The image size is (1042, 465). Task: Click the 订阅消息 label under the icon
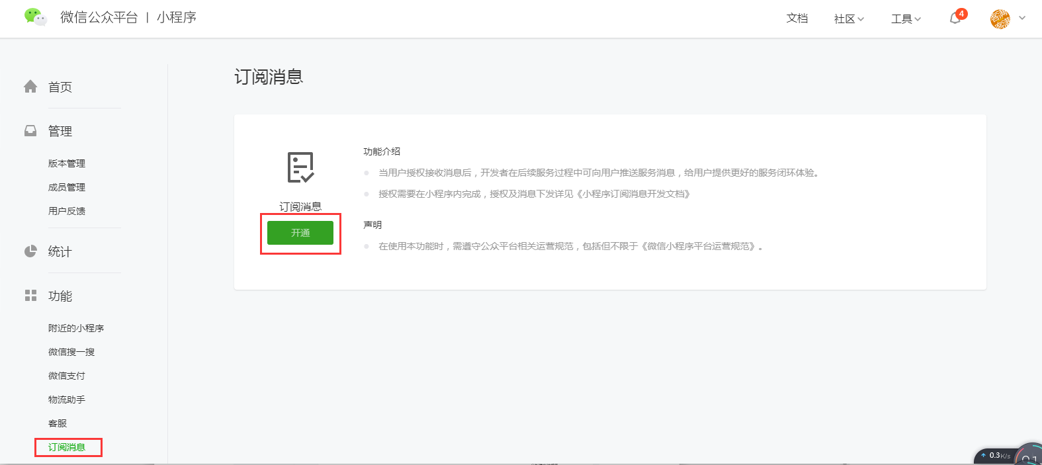(300, 207)
